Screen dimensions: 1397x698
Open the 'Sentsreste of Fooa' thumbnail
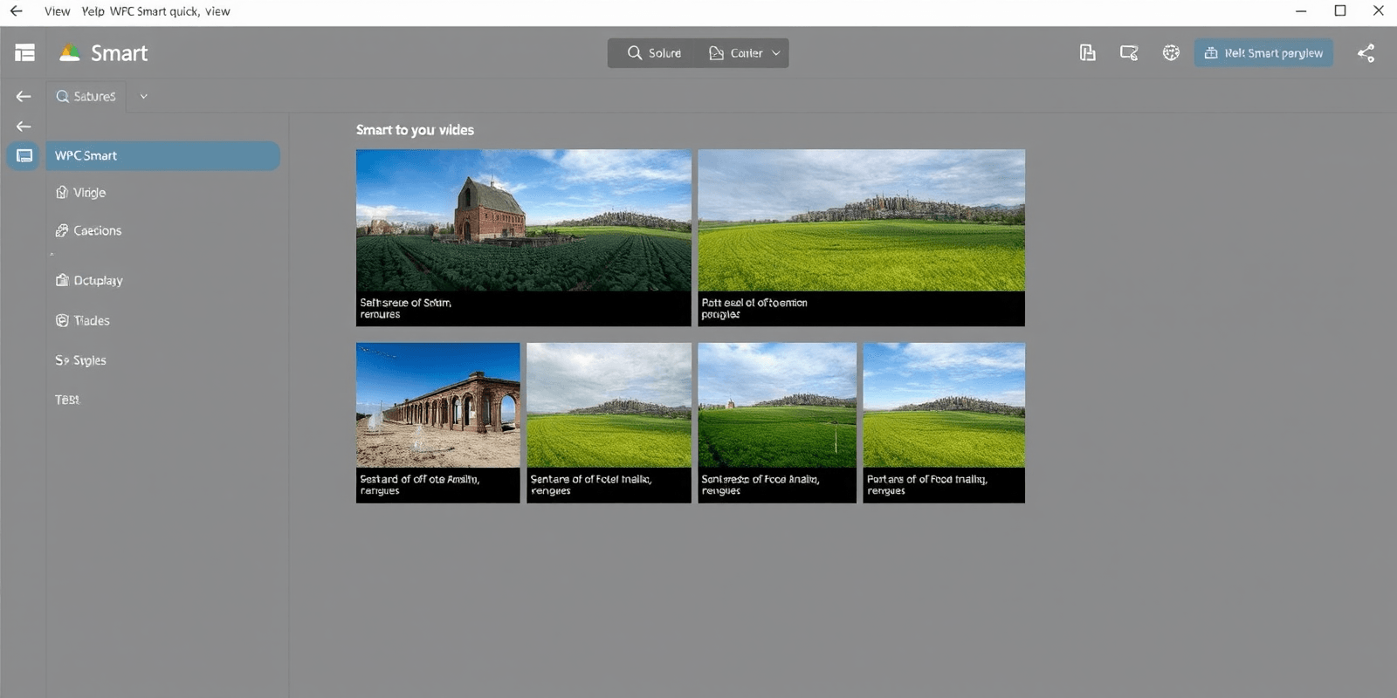[777, 422]
